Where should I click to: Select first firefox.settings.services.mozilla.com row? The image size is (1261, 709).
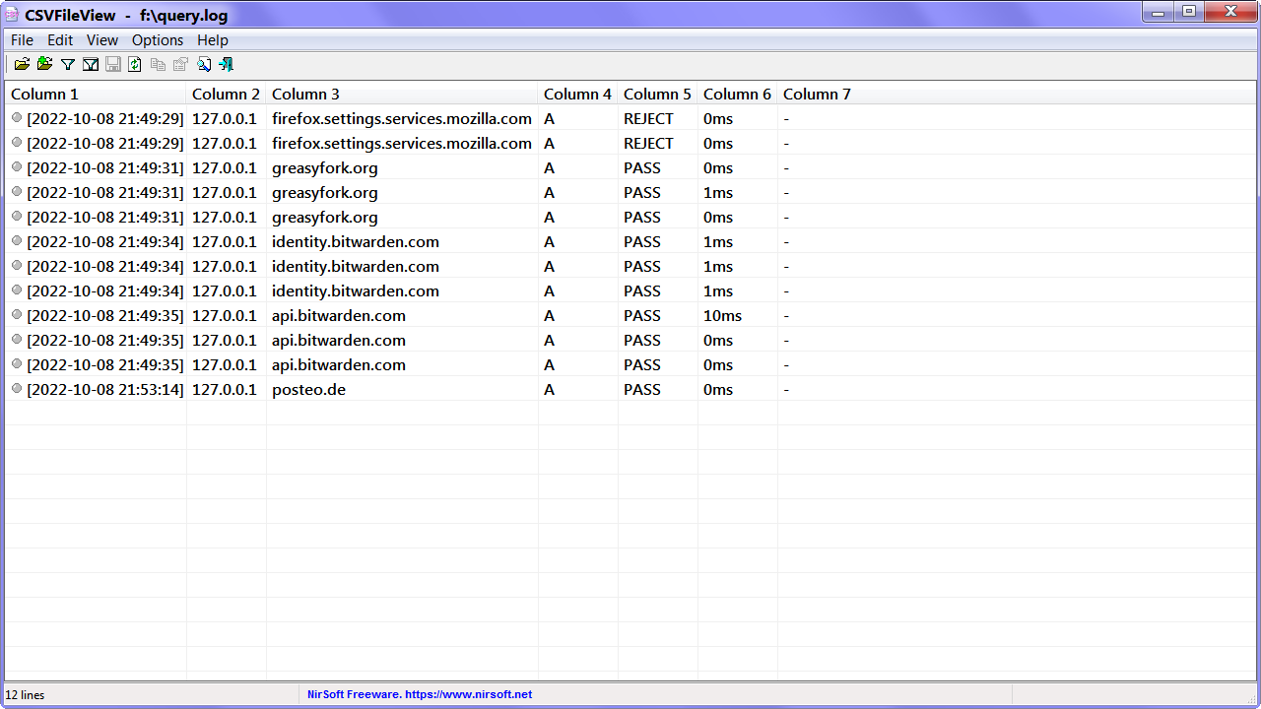pos(630,118)
